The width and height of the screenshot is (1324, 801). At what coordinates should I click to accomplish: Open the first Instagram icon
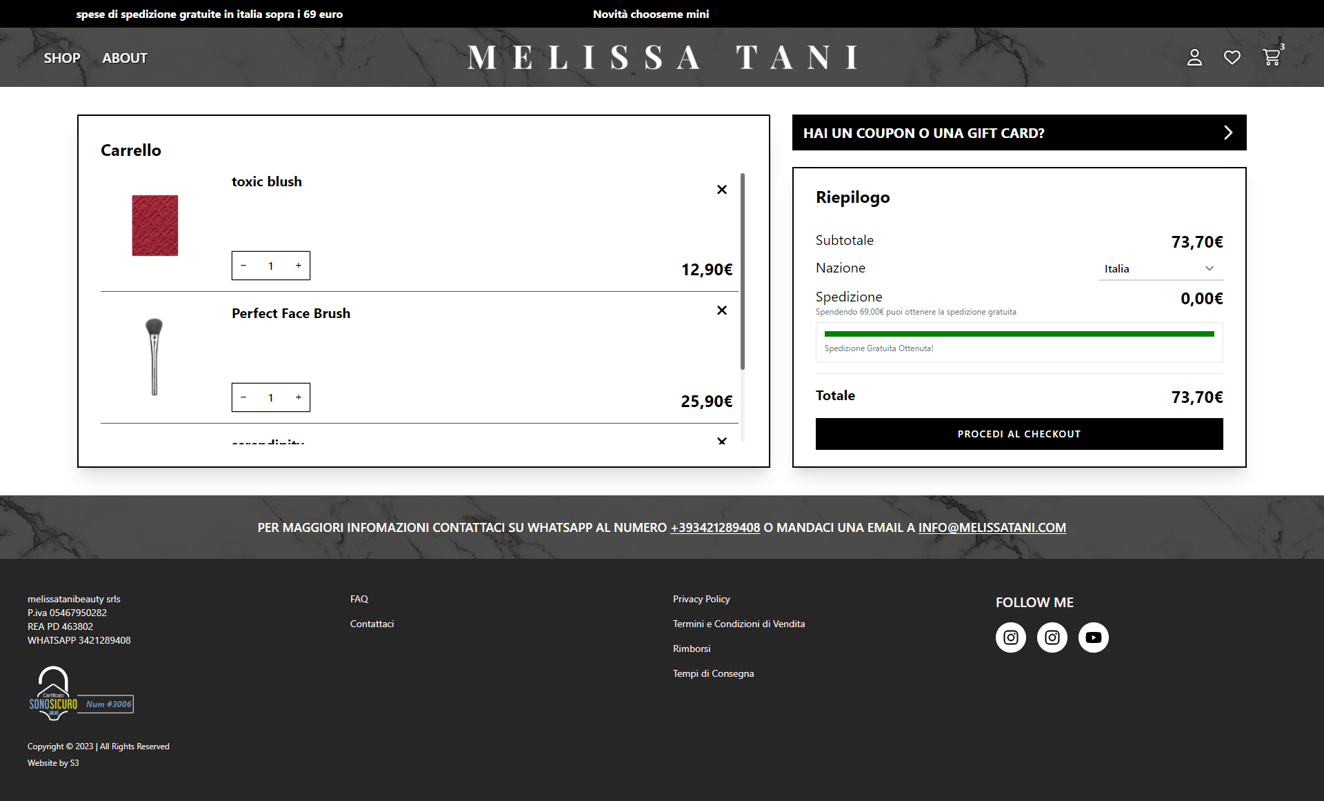click(1011, 637)
